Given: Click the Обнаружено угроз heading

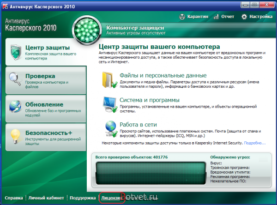Looking at the screenshot, I should (x=230, y=157).
